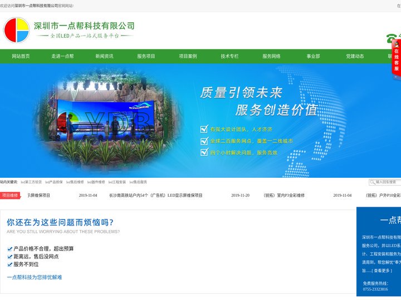Open 新闻资讯 news section

[x=104, y=56]
